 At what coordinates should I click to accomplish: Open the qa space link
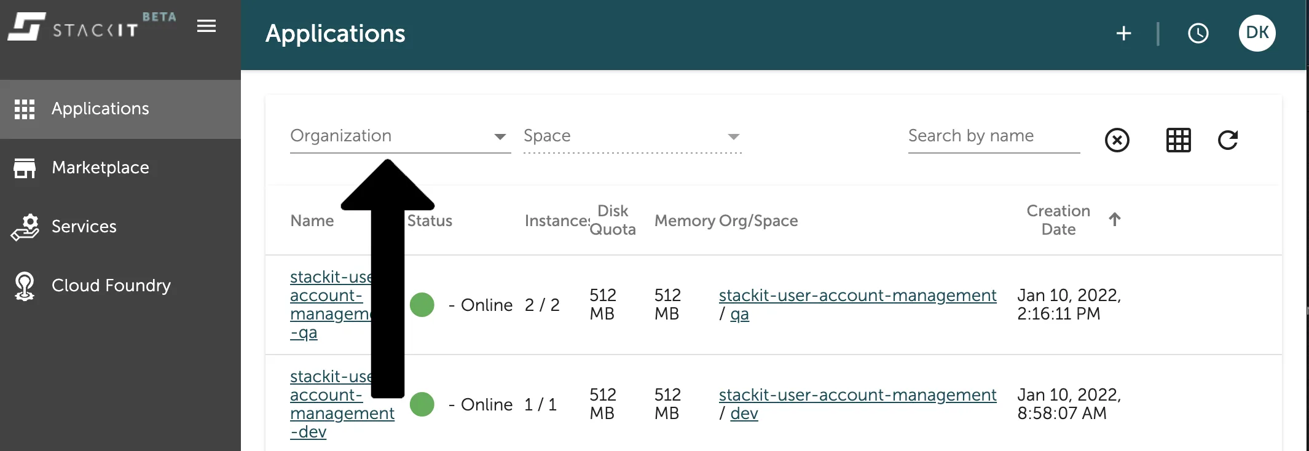[x=739, y=315]
